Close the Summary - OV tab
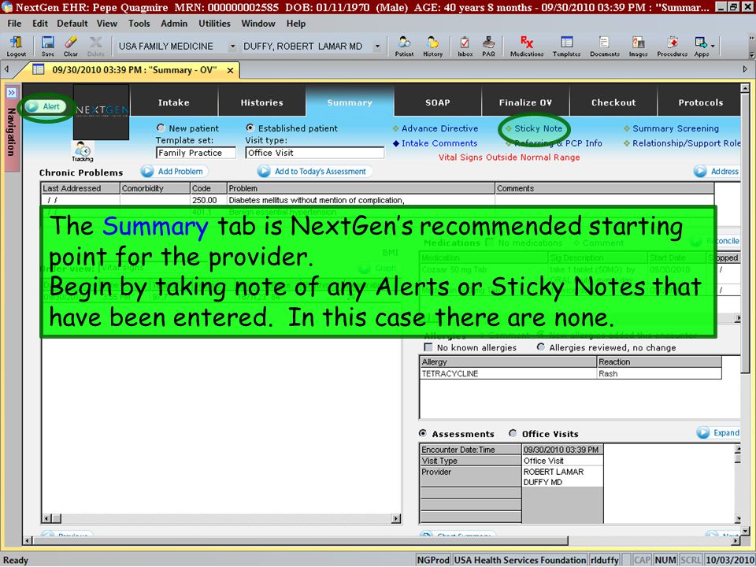Screen dimensions: 756x567 pos(231,70)
